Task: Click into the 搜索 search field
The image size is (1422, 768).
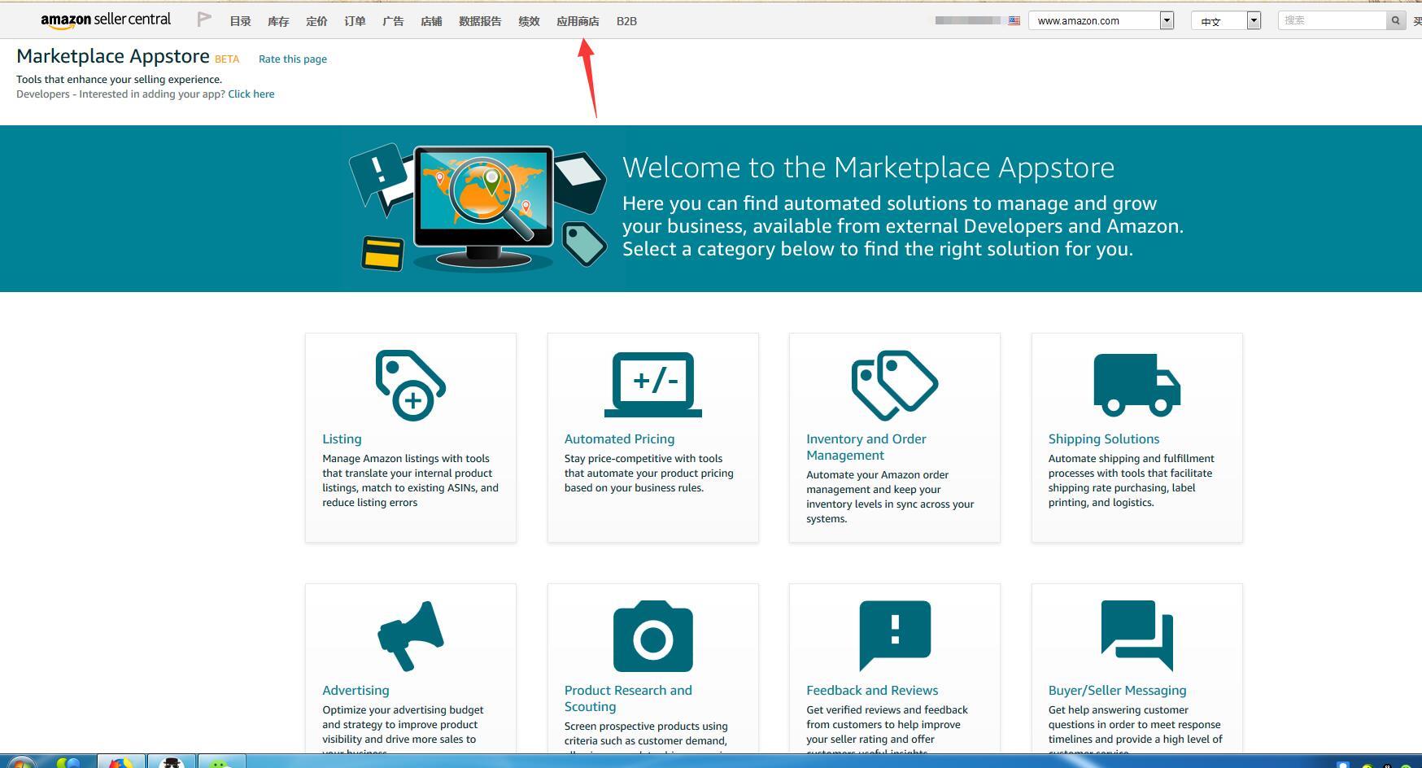Action: tap(1332, 21)
